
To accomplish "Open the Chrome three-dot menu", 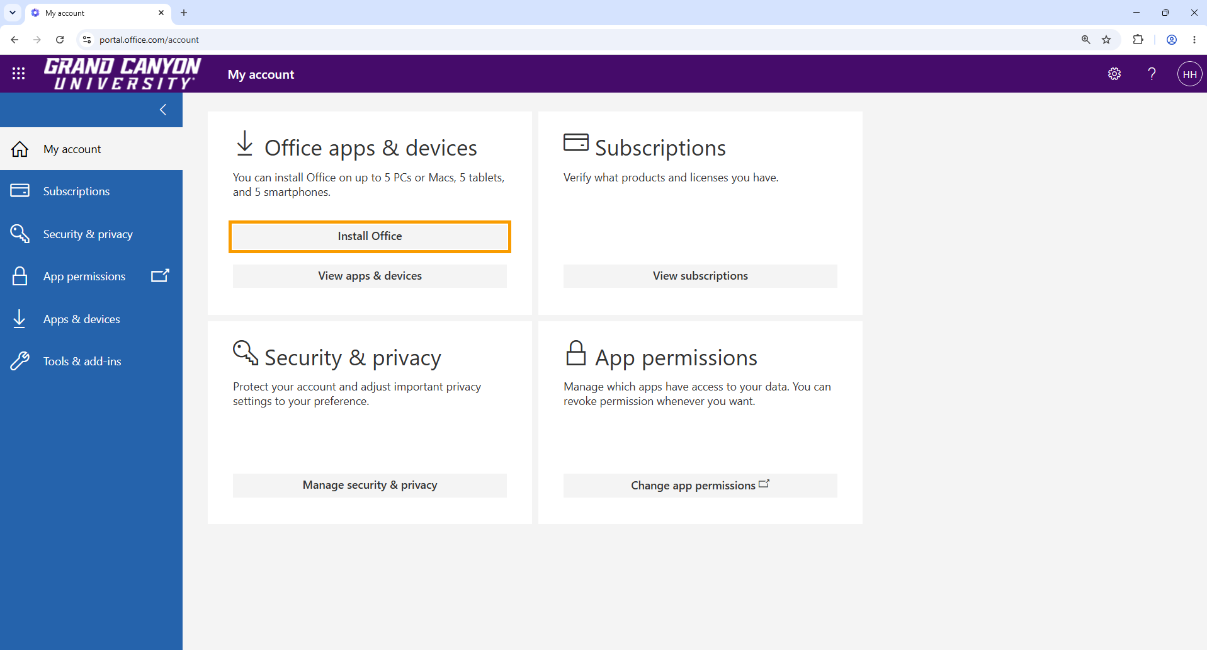I will coord(1194,40).
